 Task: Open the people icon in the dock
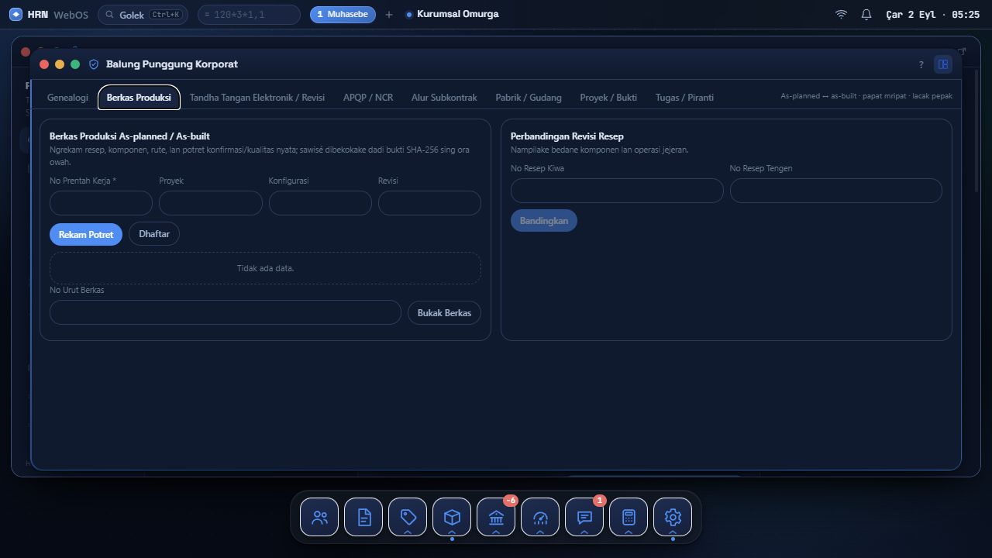point(319,517)
